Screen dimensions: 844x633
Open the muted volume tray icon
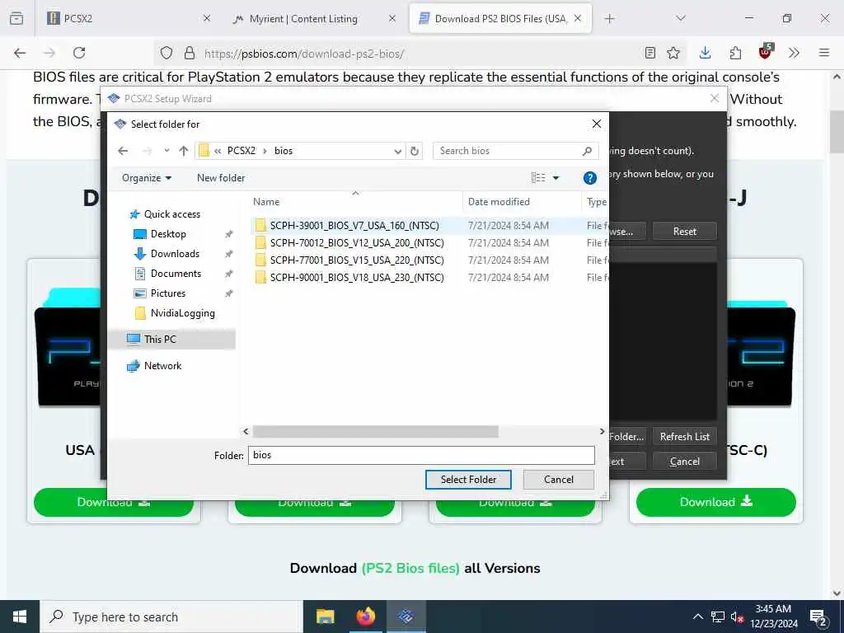click(738, 617)
